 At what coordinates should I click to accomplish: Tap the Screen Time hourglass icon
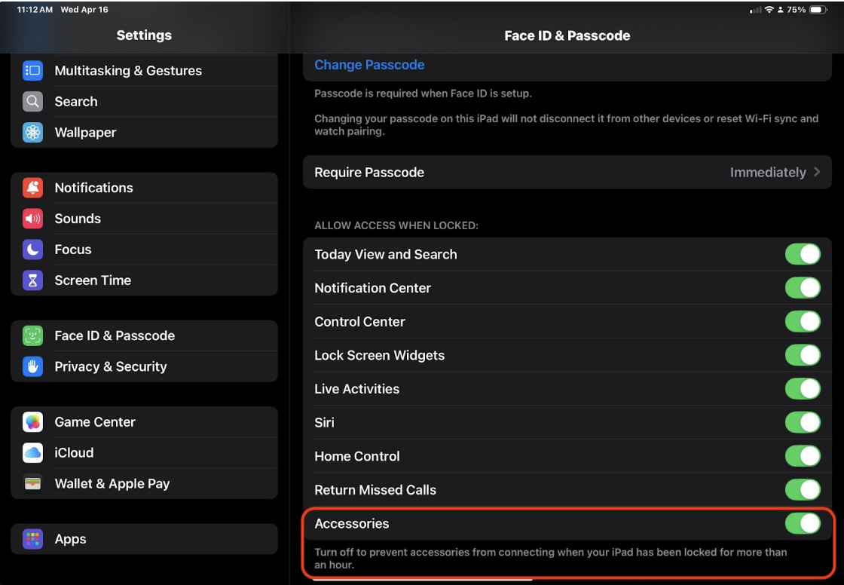[33, 280]
